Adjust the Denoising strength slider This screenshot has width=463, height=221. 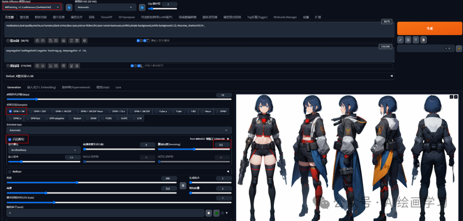point(194,149)
